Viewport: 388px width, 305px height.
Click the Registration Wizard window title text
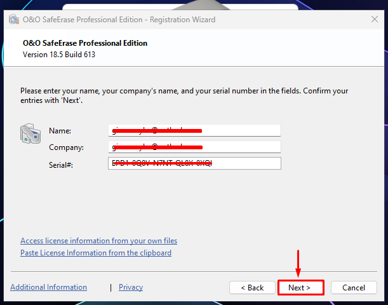119,20
